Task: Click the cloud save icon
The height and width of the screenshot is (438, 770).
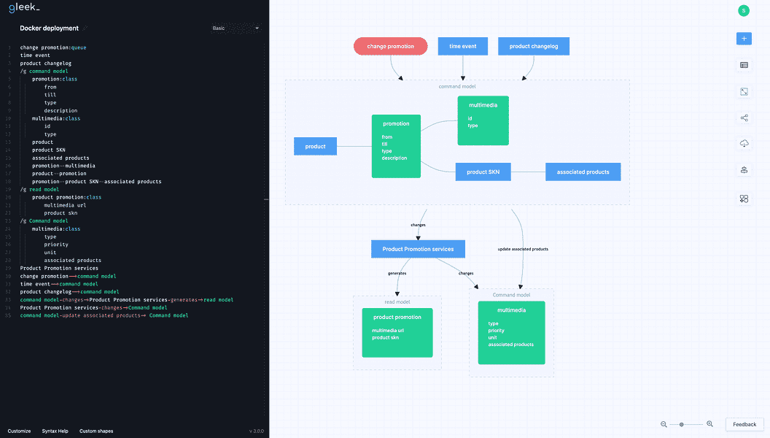Action: click(x=744, y=143)
